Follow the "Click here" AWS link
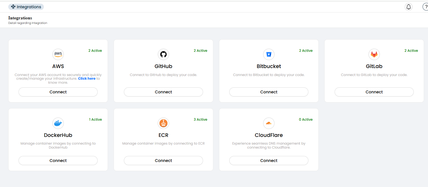The image size is (428, 187). pos(87,79)
